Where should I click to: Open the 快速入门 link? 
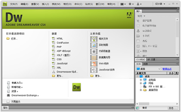17,83
